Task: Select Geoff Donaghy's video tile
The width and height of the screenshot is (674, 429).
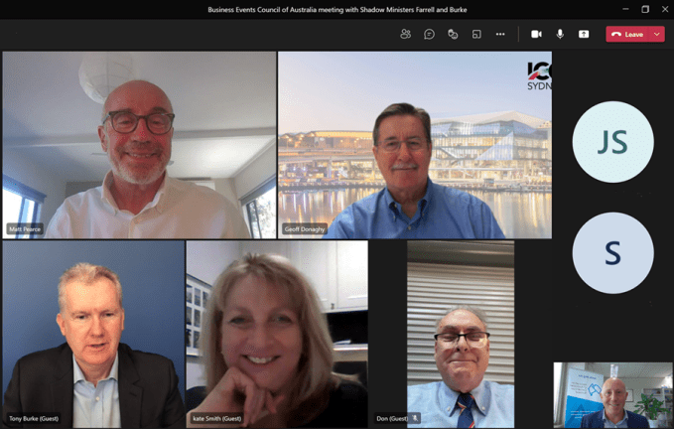Action: click(415, 145)
